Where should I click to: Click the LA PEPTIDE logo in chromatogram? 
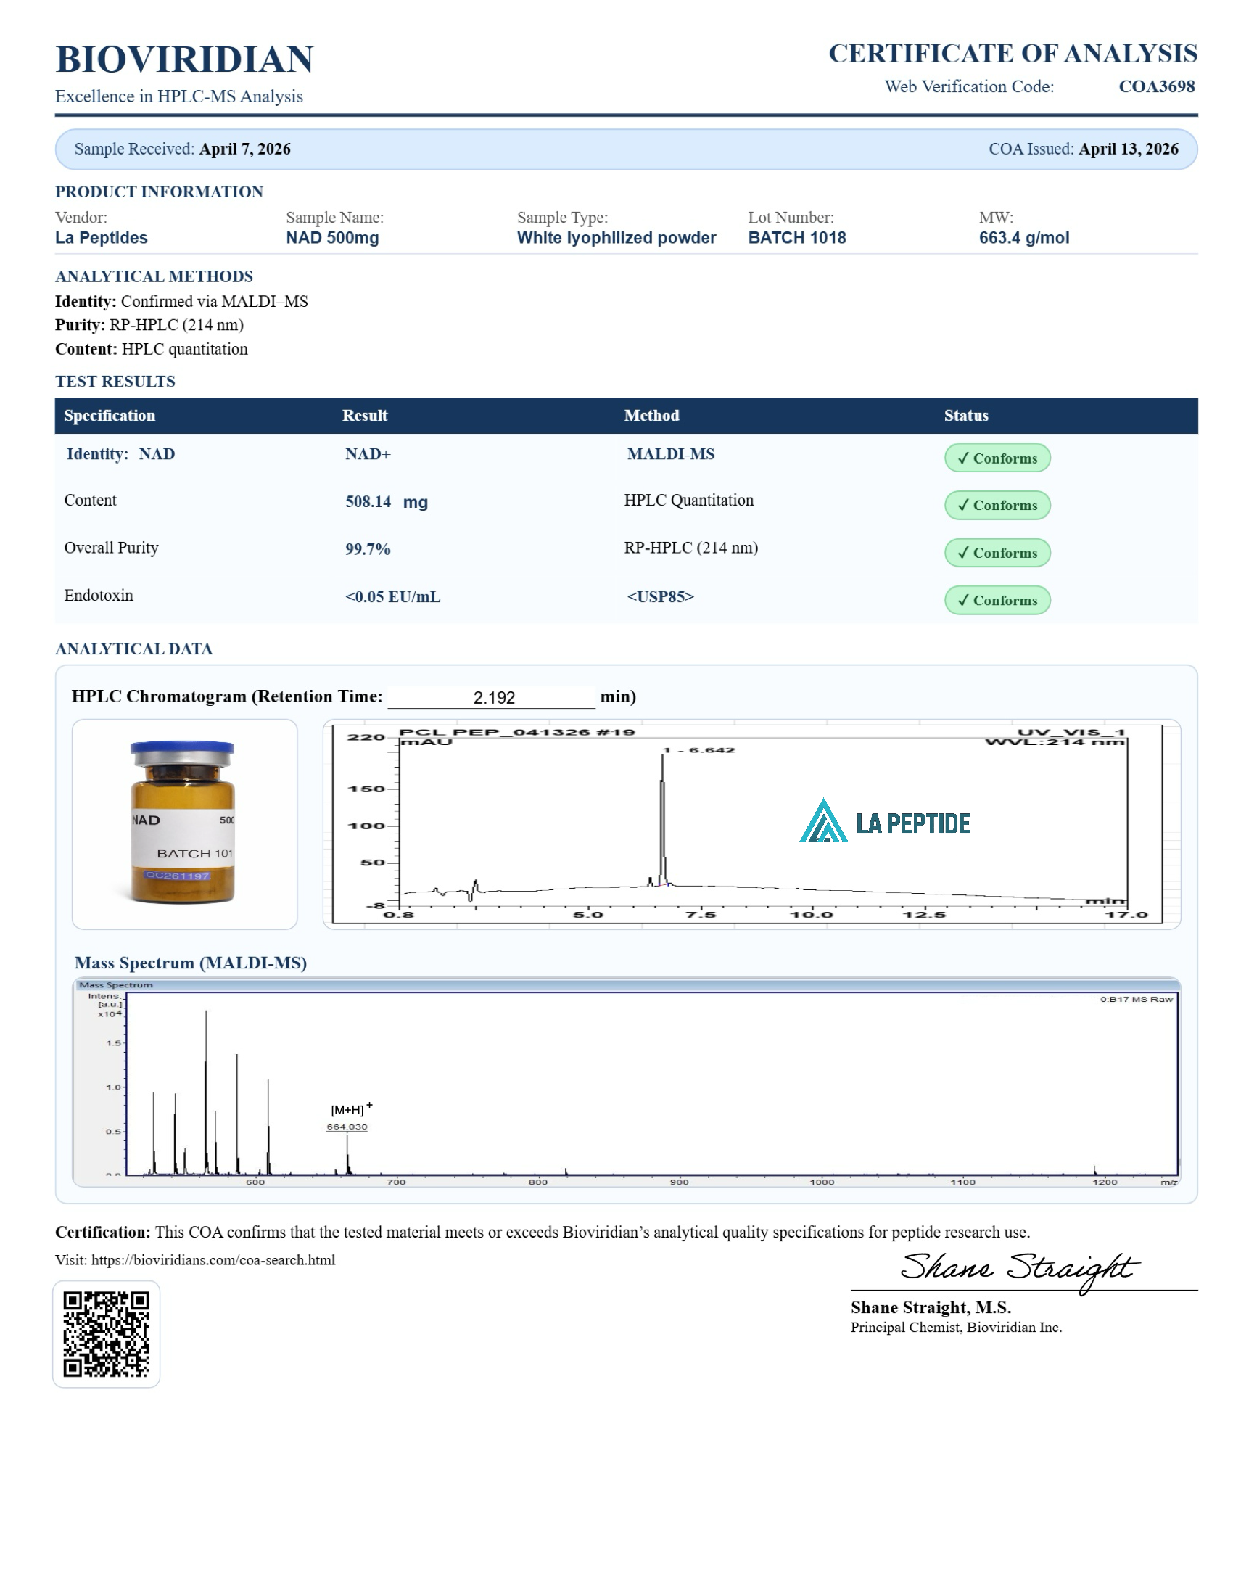pyautogui.click(x=885, y=822)
